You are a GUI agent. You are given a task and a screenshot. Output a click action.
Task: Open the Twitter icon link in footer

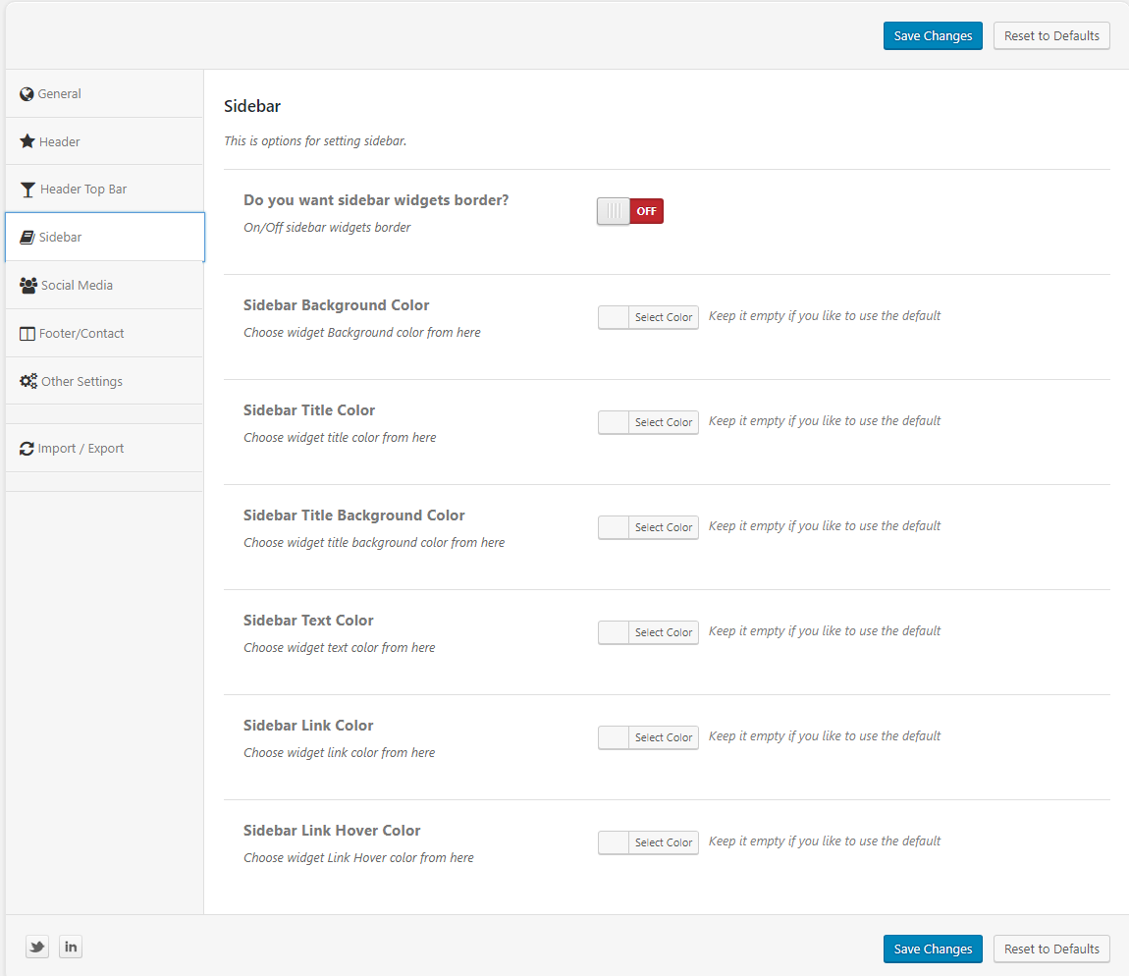(37, 947)
